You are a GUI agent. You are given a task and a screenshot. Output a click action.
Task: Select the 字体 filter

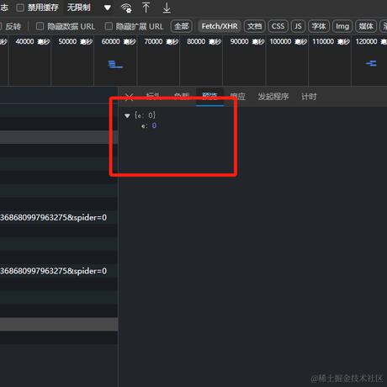click(x=319, y=26)
